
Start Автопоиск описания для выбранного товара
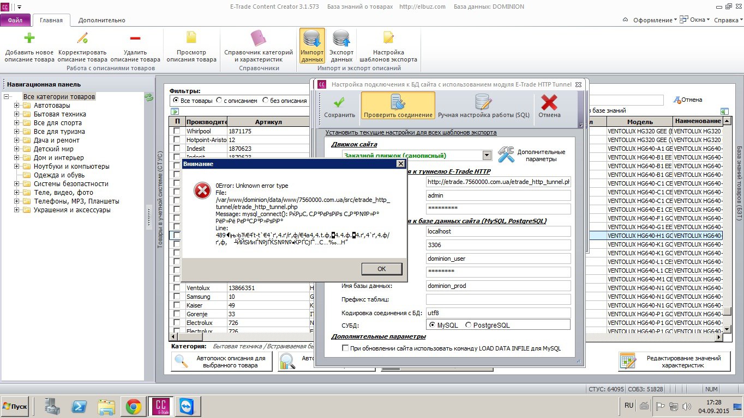tap(222, 361)
